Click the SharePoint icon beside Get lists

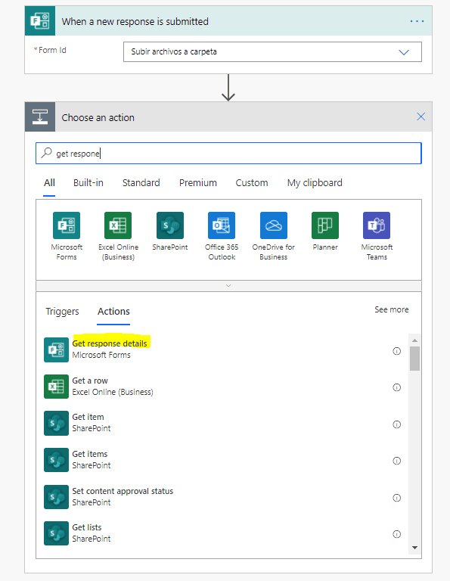(x=56, y=533)
